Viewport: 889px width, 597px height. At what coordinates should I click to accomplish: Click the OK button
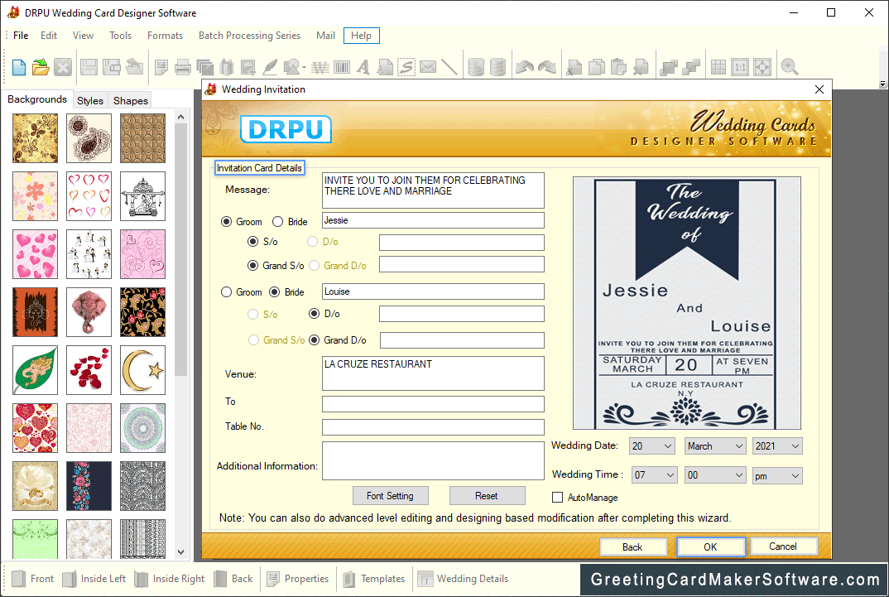710,546
